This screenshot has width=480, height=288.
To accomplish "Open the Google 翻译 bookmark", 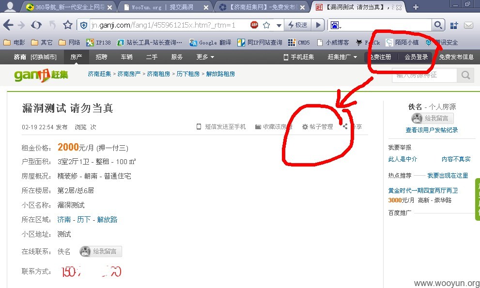I will tap(210, 43).
